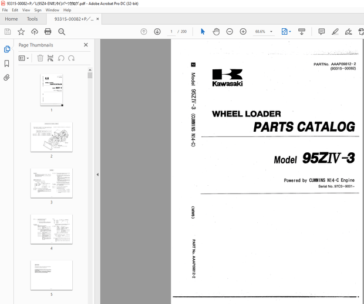Select the Highlight text pen tool
The image size is (364, 304).
point(335,31)
